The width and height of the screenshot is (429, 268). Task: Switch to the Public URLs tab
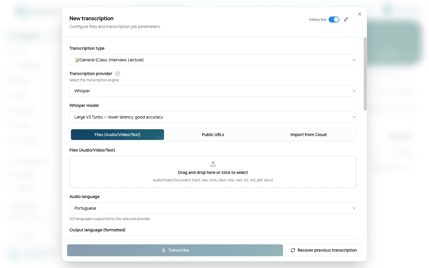pyautogui.click(x=213, y=135)
